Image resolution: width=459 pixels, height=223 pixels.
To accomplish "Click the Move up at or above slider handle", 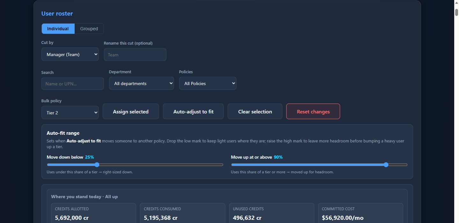I will coord(386,165).
